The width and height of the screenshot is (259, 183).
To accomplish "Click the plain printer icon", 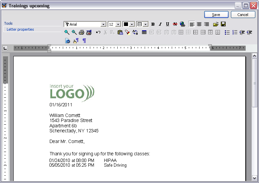I will point(82,32).
